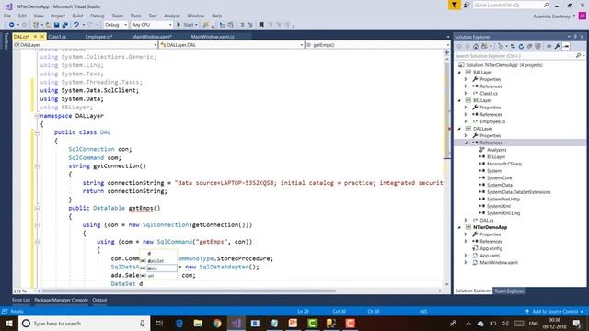Open Chrome from taskbar
Screen dimensions: 589x331
pos(217,323)
